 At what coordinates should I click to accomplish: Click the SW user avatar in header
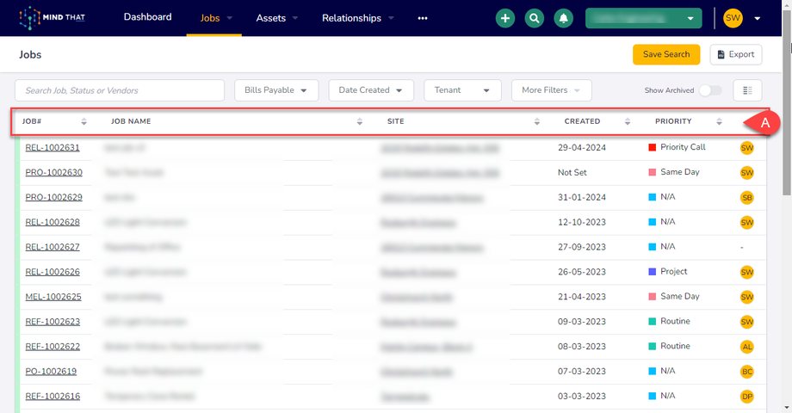733,18
